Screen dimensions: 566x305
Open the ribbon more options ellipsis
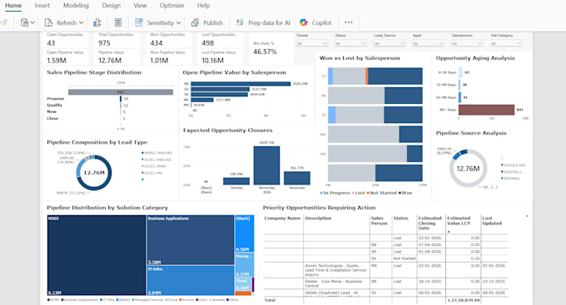(348, 22)
